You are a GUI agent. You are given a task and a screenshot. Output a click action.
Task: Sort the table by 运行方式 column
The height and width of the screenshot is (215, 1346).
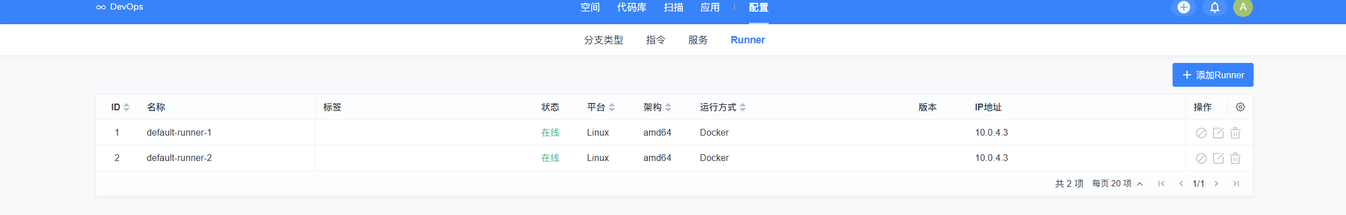point(723,107)
